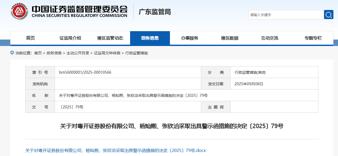338x156 pixels.
Task: Open the 首页 navigation tab
Action: point(30,38)
